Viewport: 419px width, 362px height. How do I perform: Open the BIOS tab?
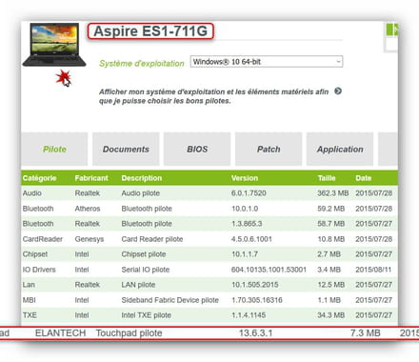(x=197, y=150)
